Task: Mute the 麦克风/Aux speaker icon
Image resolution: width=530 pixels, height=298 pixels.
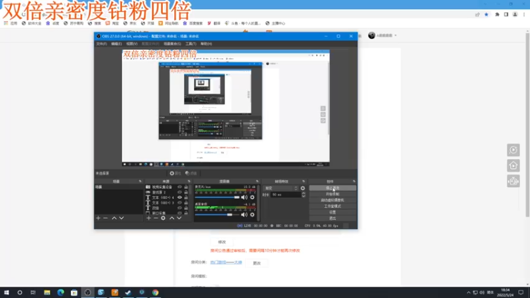Action: click(x=244, y=197)
